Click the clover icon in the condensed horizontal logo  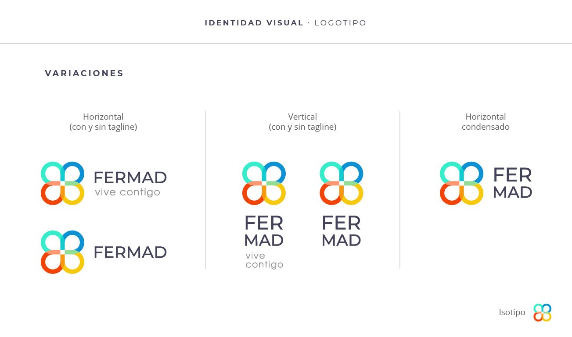(461, 183)
